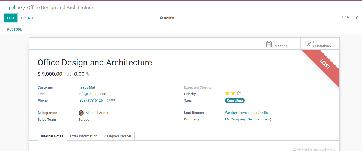Go back to Pipeline breadcrumb
The width and height of the screenshot is (362, 151).
[x=13, y=8]
